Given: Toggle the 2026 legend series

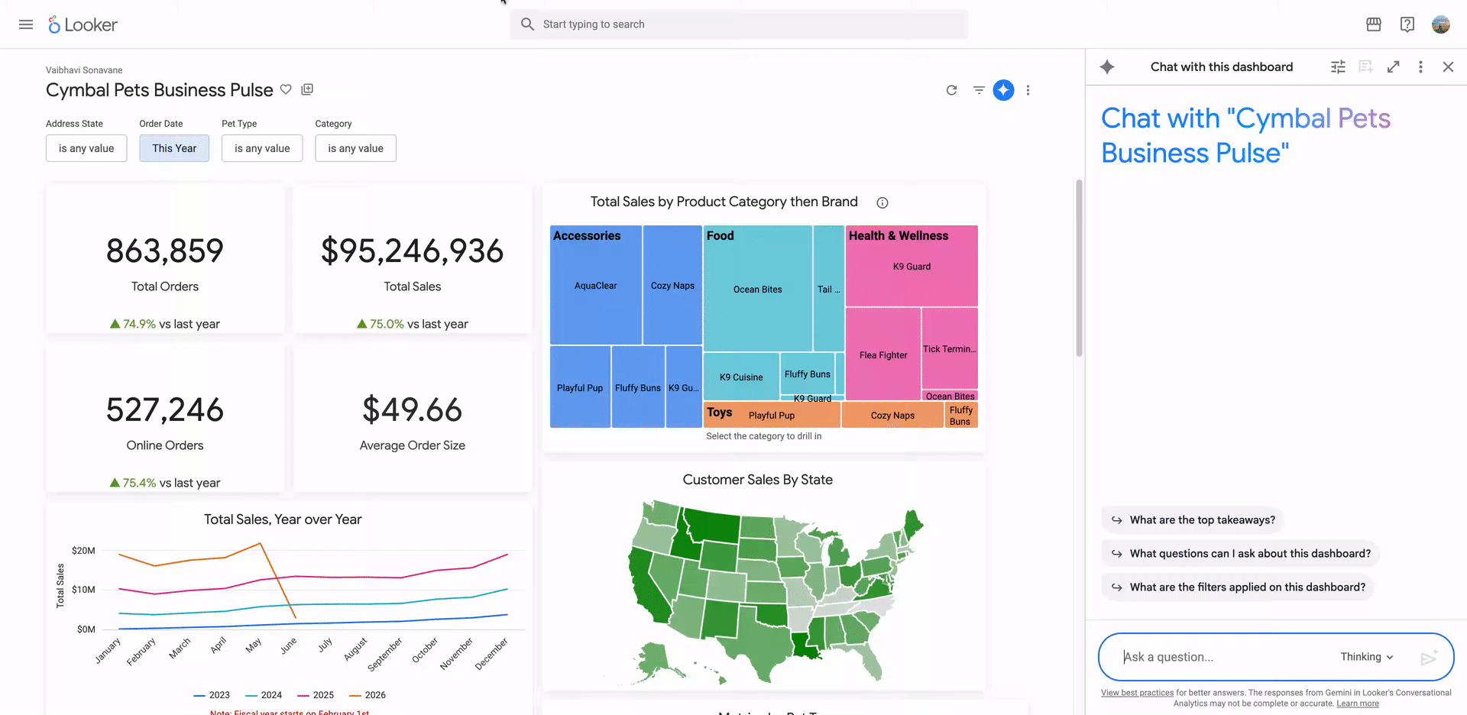Looking at the screenshot, I should (x=368, y=695).
